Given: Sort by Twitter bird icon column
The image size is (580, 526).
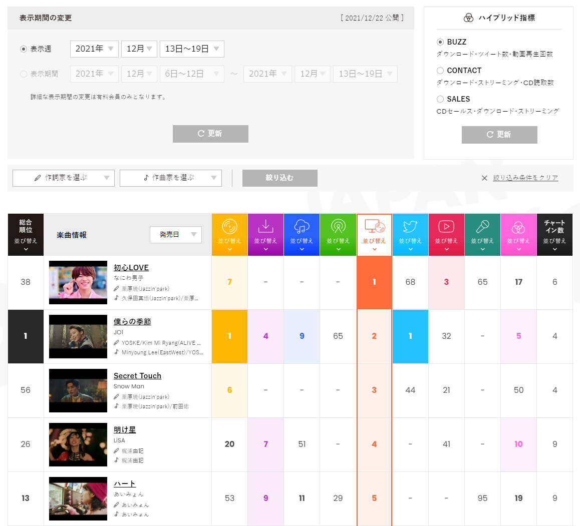Looking at the screenshot, I should (x=410, y=235).
